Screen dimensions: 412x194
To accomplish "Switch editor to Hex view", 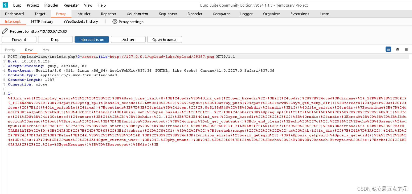I will click(x=46, y=50).
